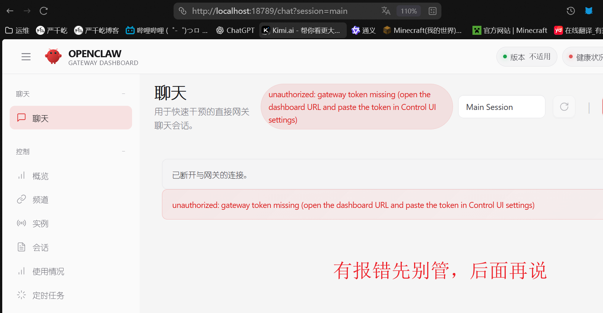Click the 110% zoom level indicator
This screenshot has width=603, height=313.
pyautogui.click(x=408, y=11)
